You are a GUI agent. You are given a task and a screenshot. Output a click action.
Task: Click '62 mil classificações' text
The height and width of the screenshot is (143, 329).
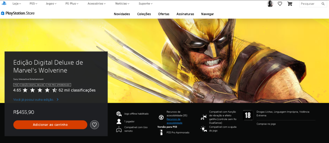pos(77,90)
